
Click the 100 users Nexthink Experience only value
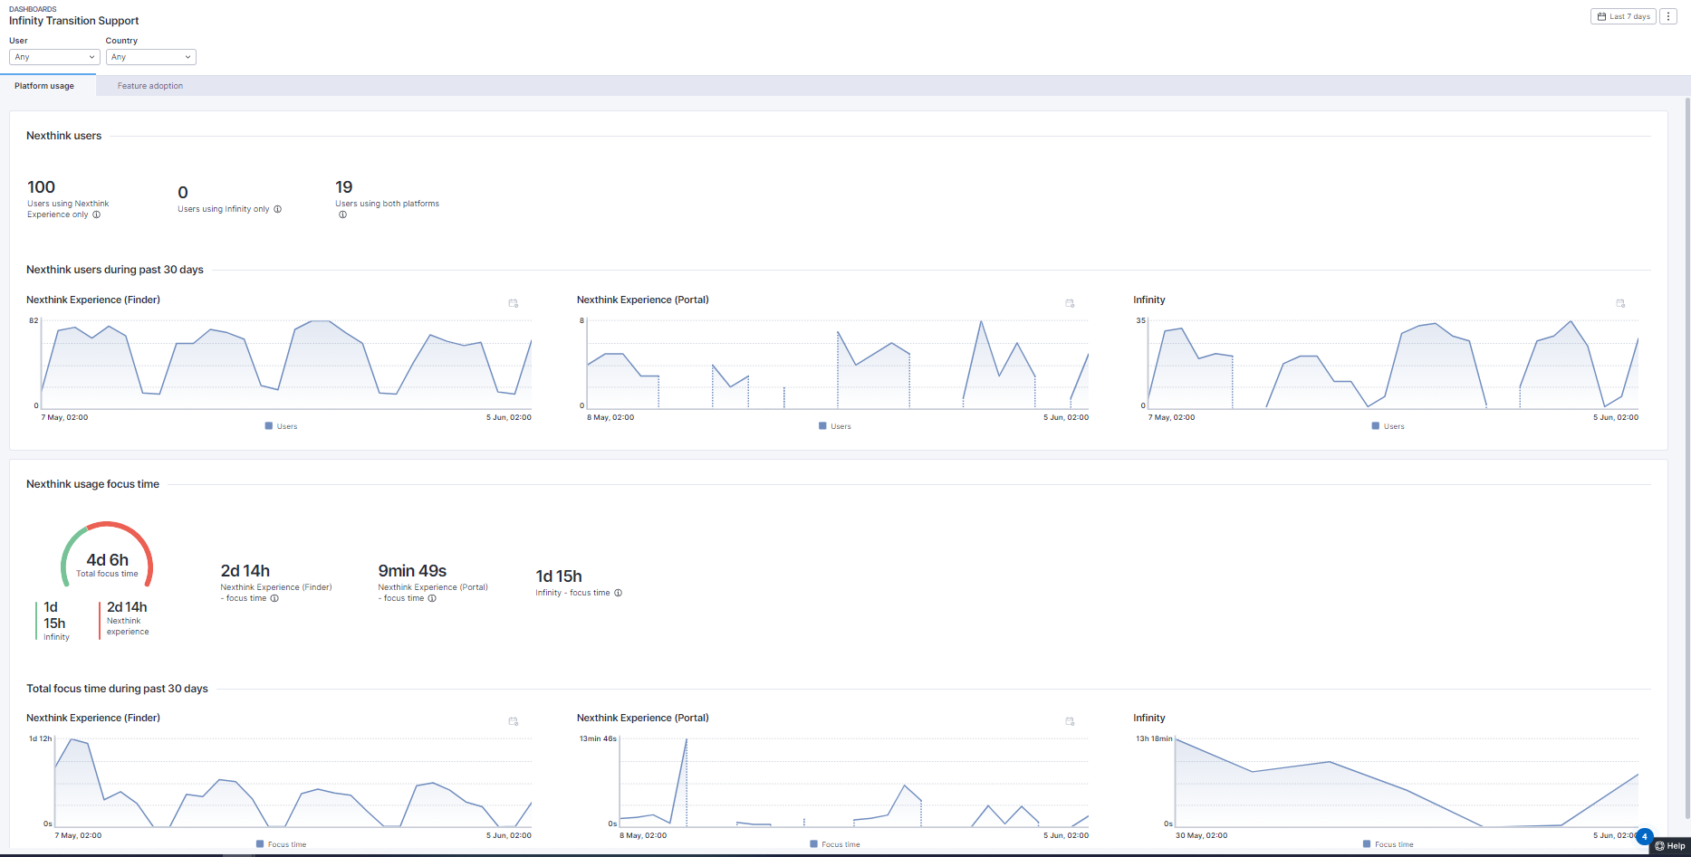(x=42, y=187)
